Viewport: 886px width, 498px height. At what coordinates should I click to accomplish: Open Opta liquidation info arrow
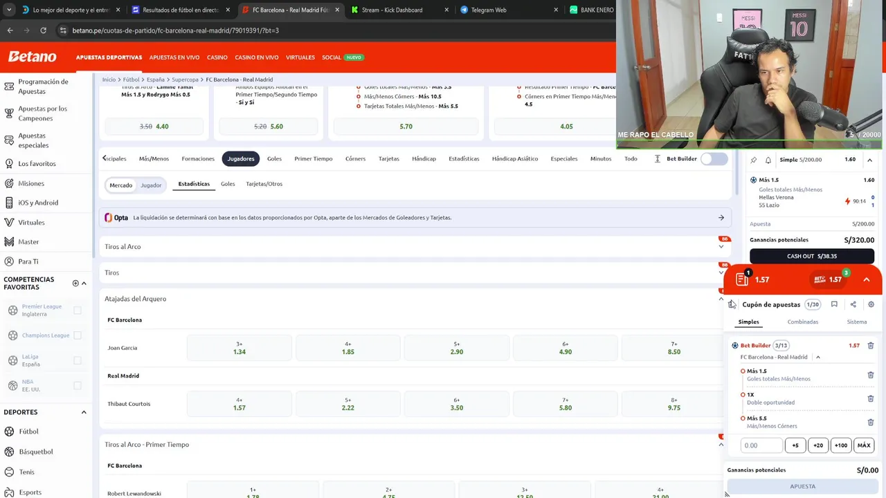(721, 218)
